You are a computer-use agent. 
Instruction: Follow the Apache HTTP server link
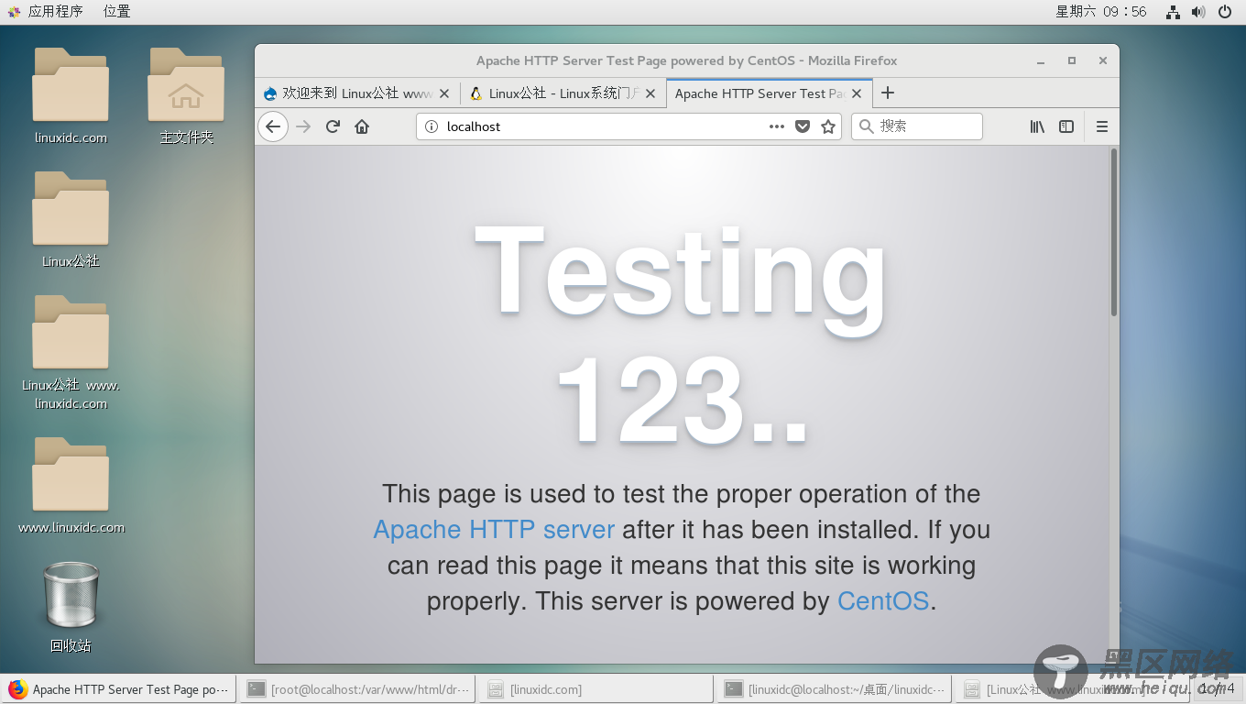(494, 530)
